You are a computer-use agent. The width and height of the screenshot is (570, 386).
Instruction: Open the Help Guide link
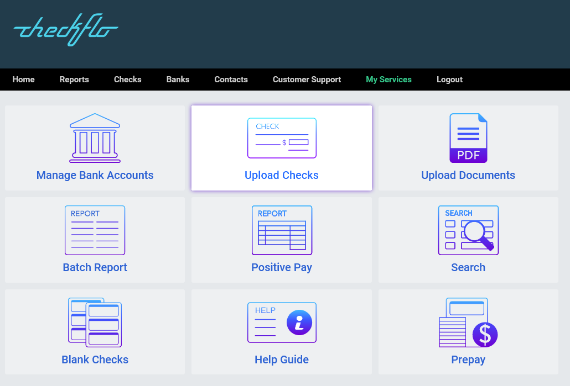tap(282, 359)
